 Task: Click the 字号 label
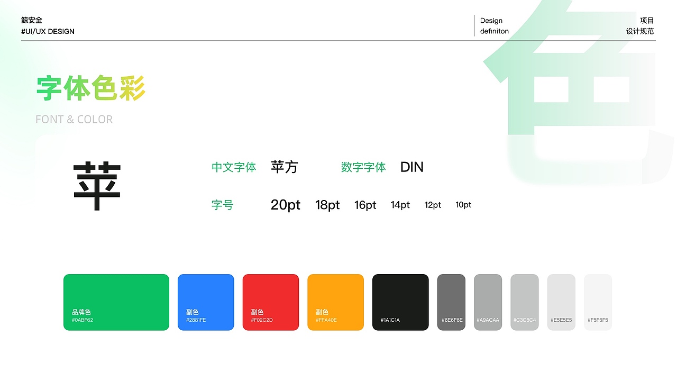coord(222,205)
